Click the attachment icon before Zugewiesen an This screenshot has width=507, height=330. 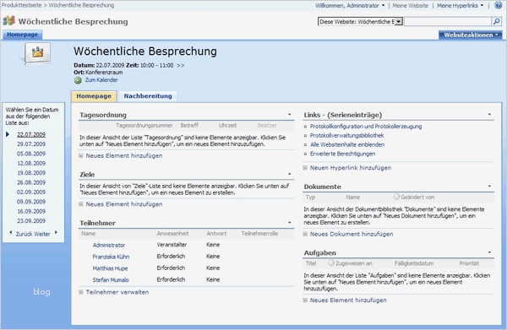[331, 262]
